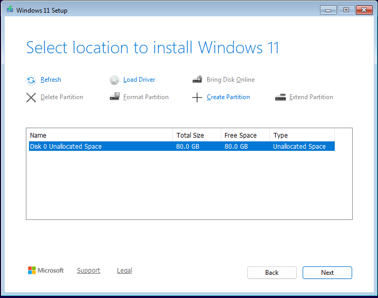Click the Load Driver disc icon
Screen dimensions: 378x298
coord(114,80)
